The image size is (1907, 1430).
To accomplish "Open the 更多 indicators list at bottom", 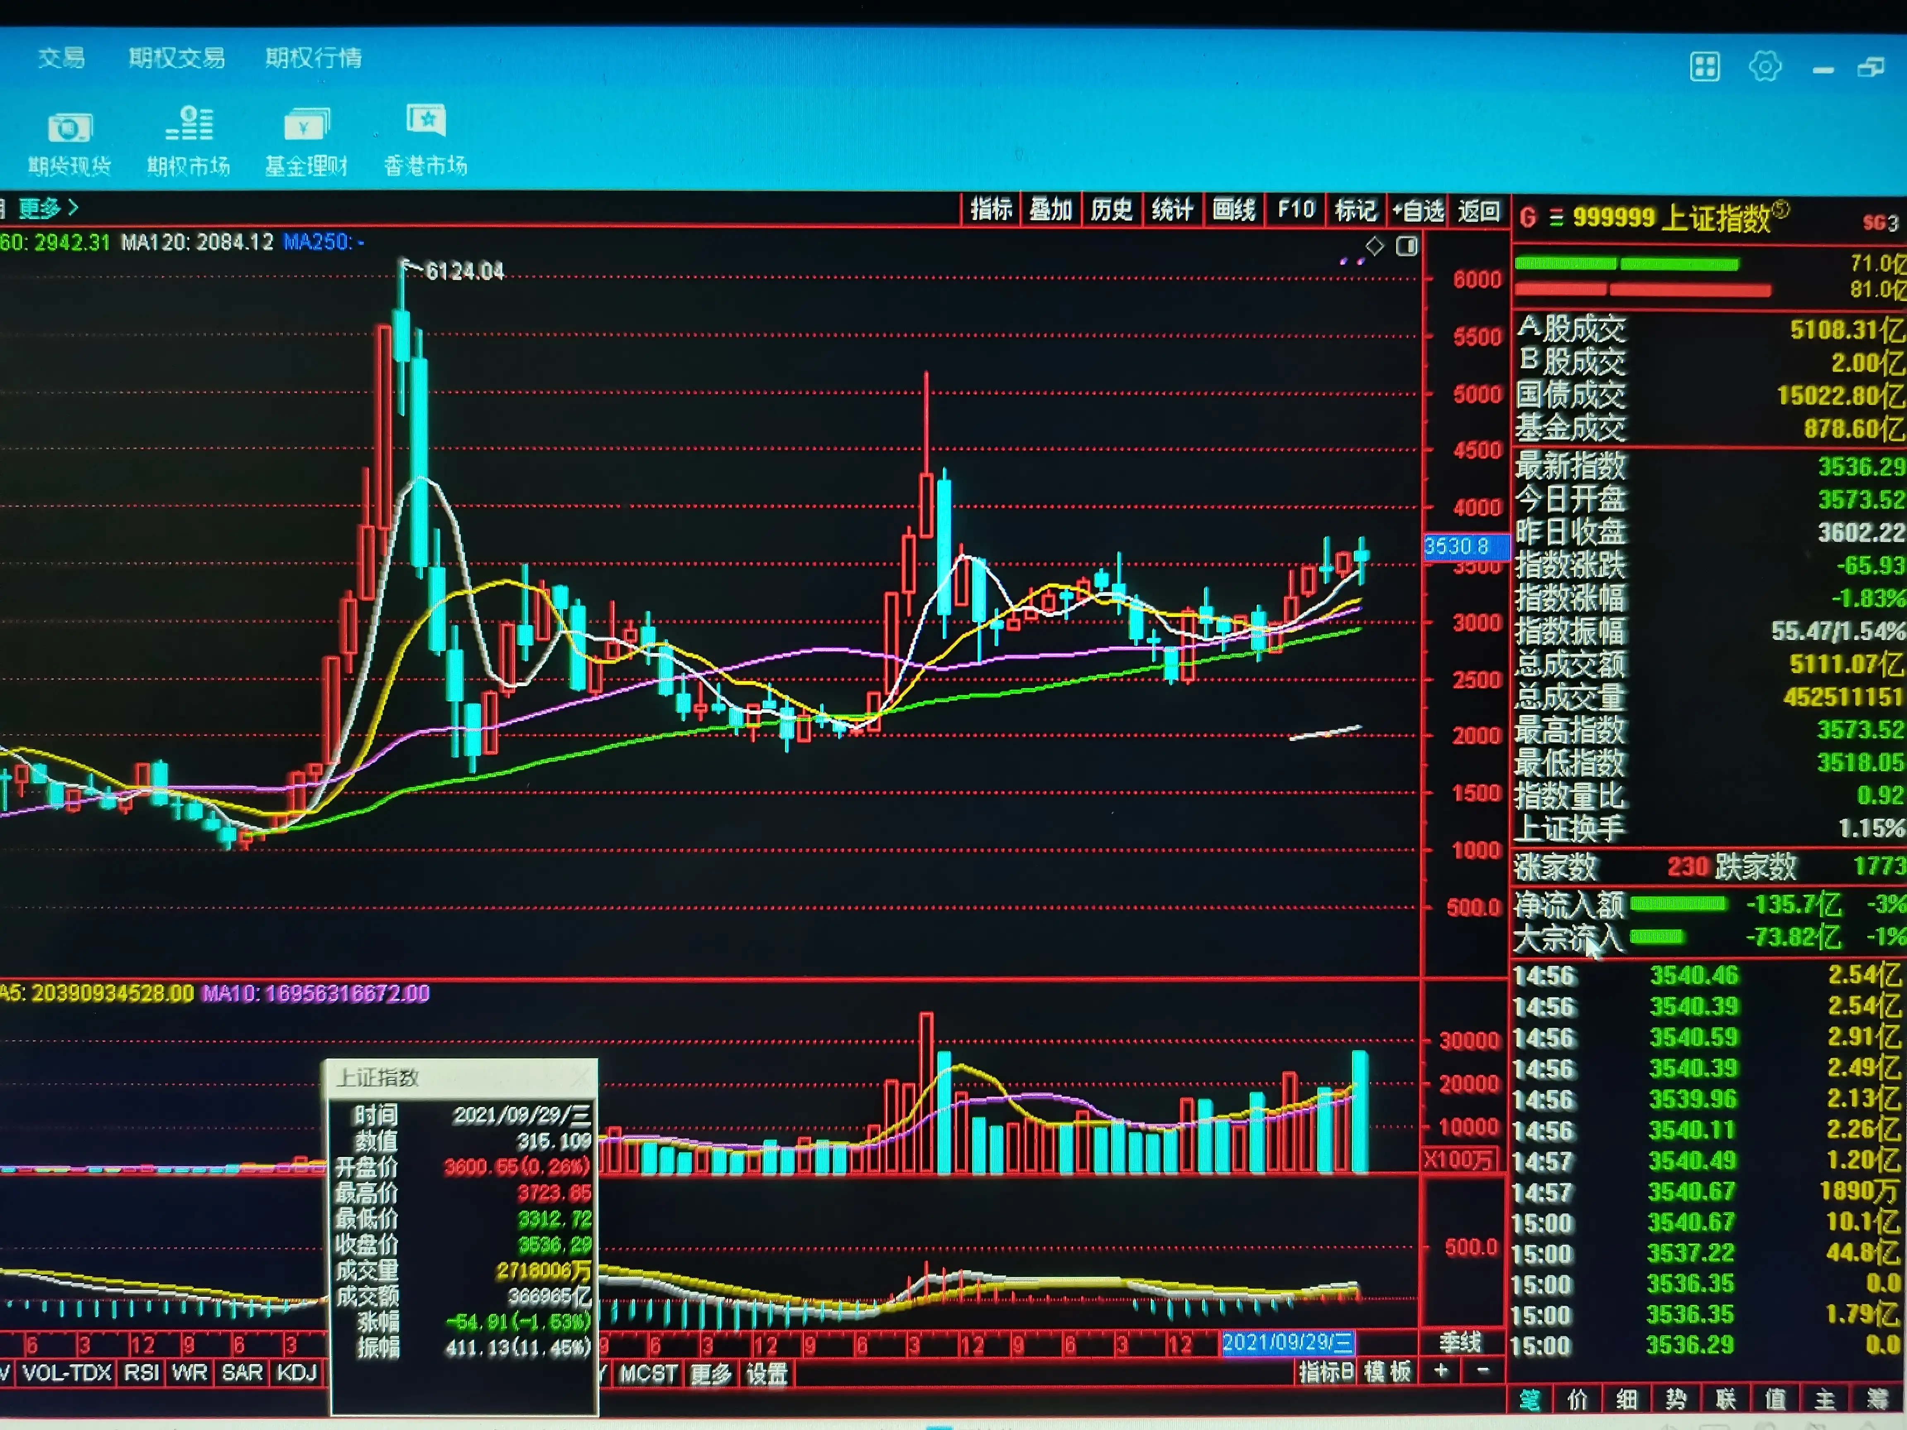I will pos(711,1374).
